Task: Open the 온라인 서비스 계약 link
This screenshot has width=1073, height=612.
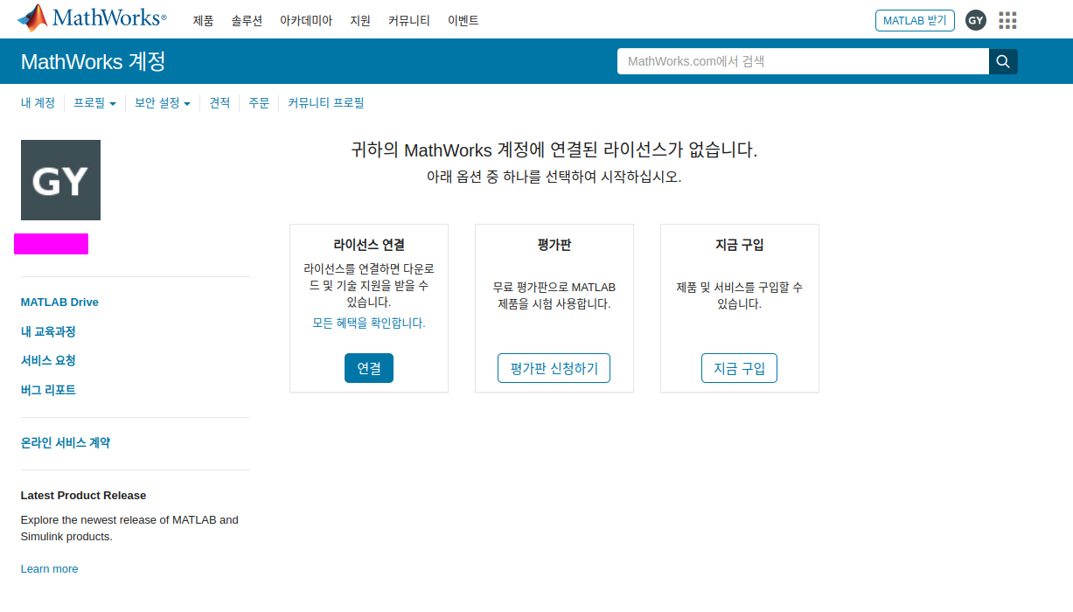Action: (66, 443)
